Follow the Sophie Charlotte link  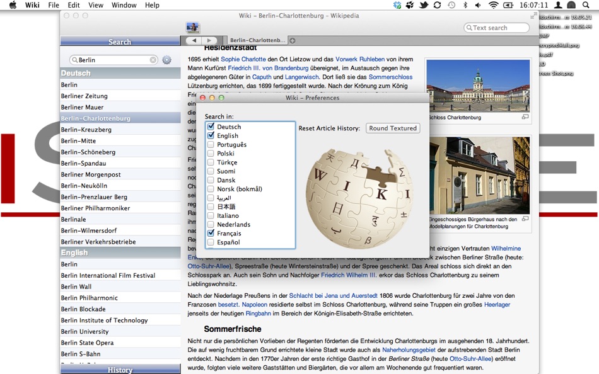pyautogui.click(x=243, y=59)
